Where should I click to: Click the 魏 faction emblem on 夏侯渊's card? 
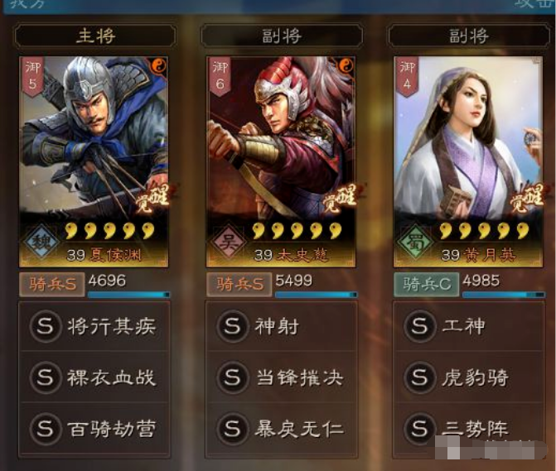[41, 242]
